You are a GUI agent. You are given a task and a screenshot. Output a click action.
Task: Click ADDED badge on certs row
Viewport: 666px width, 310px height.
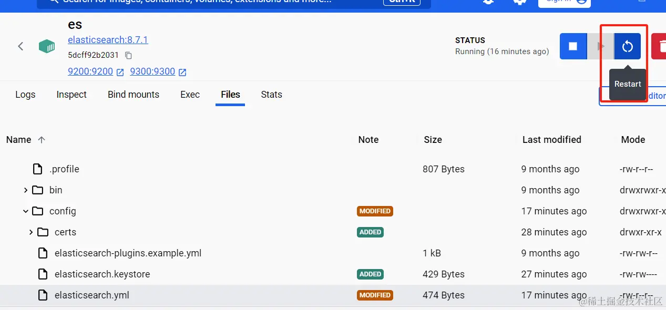370,232
